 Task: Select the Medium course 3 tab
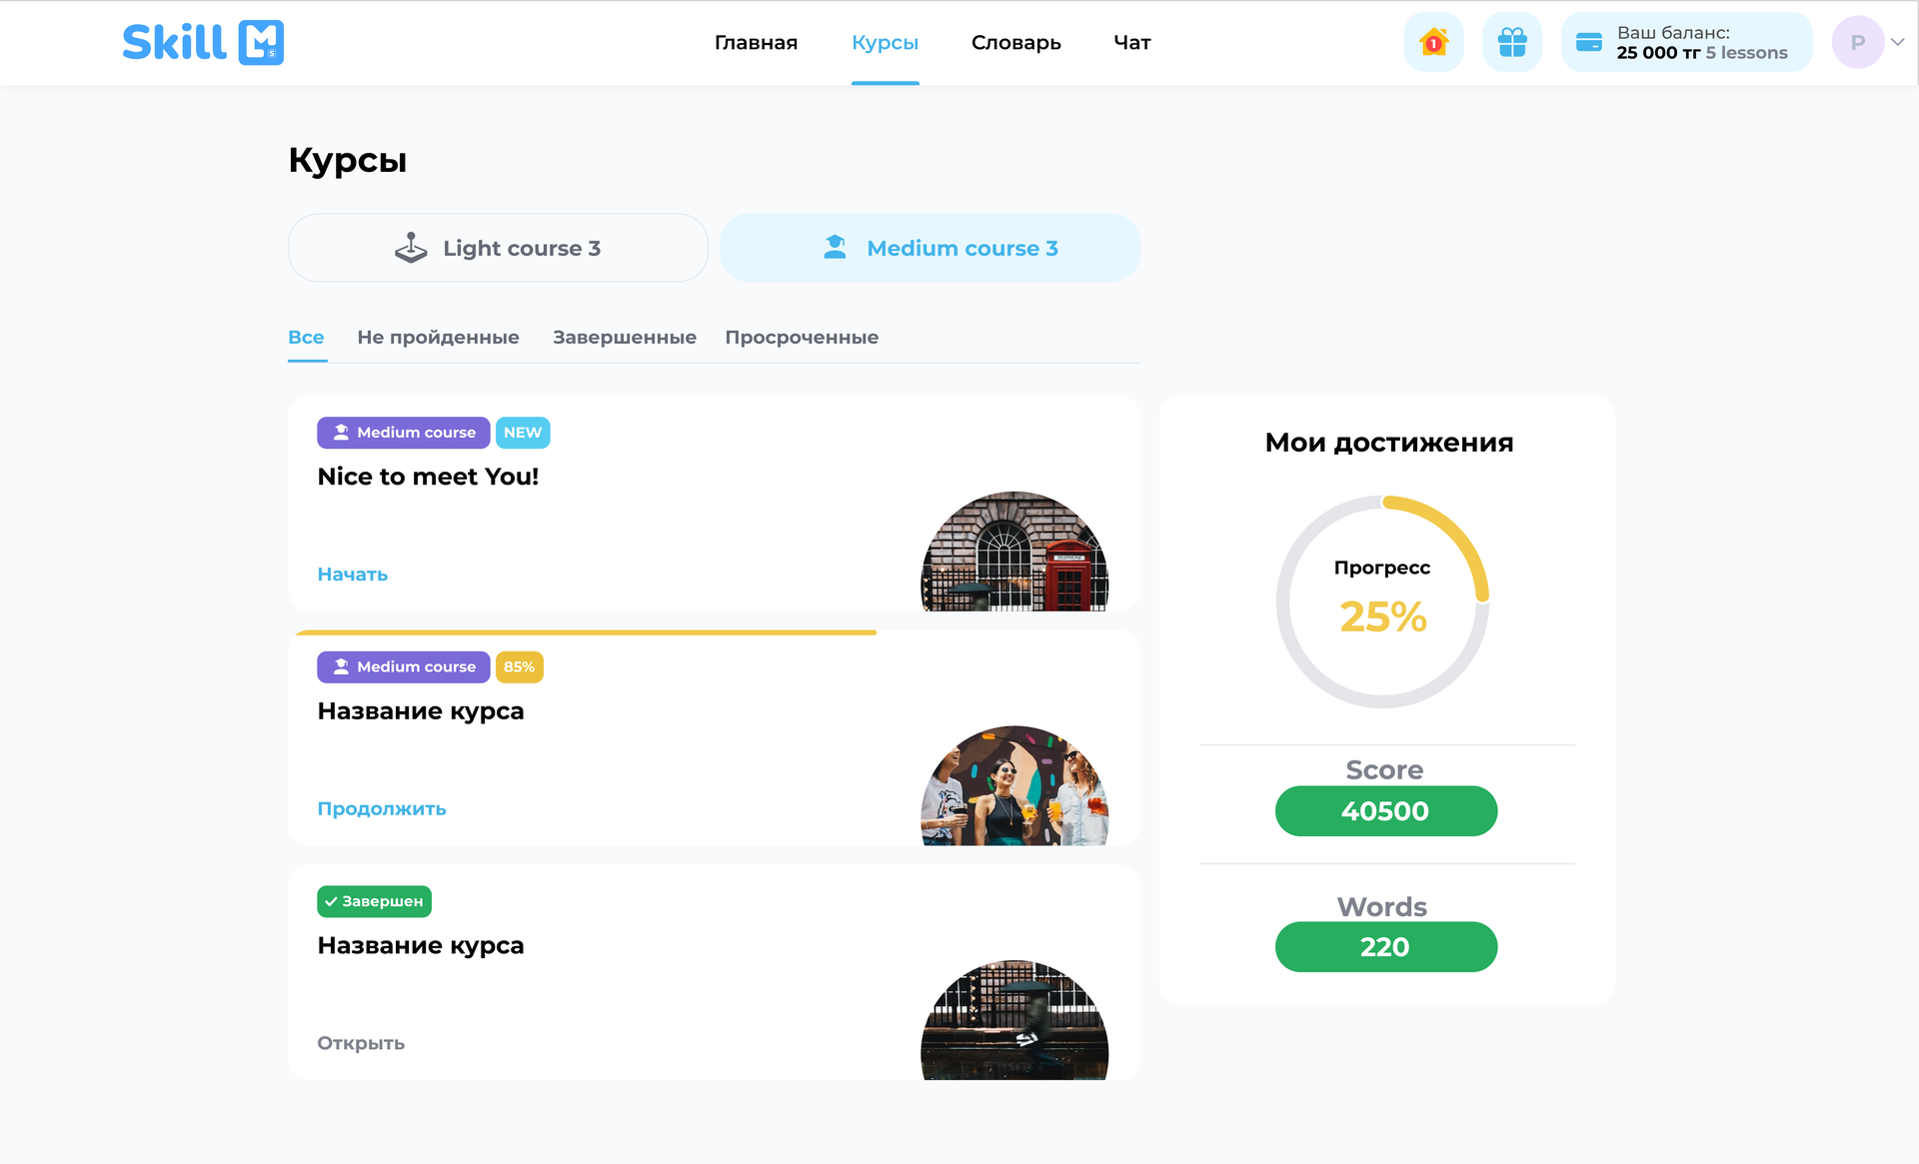tap(930, 248)
